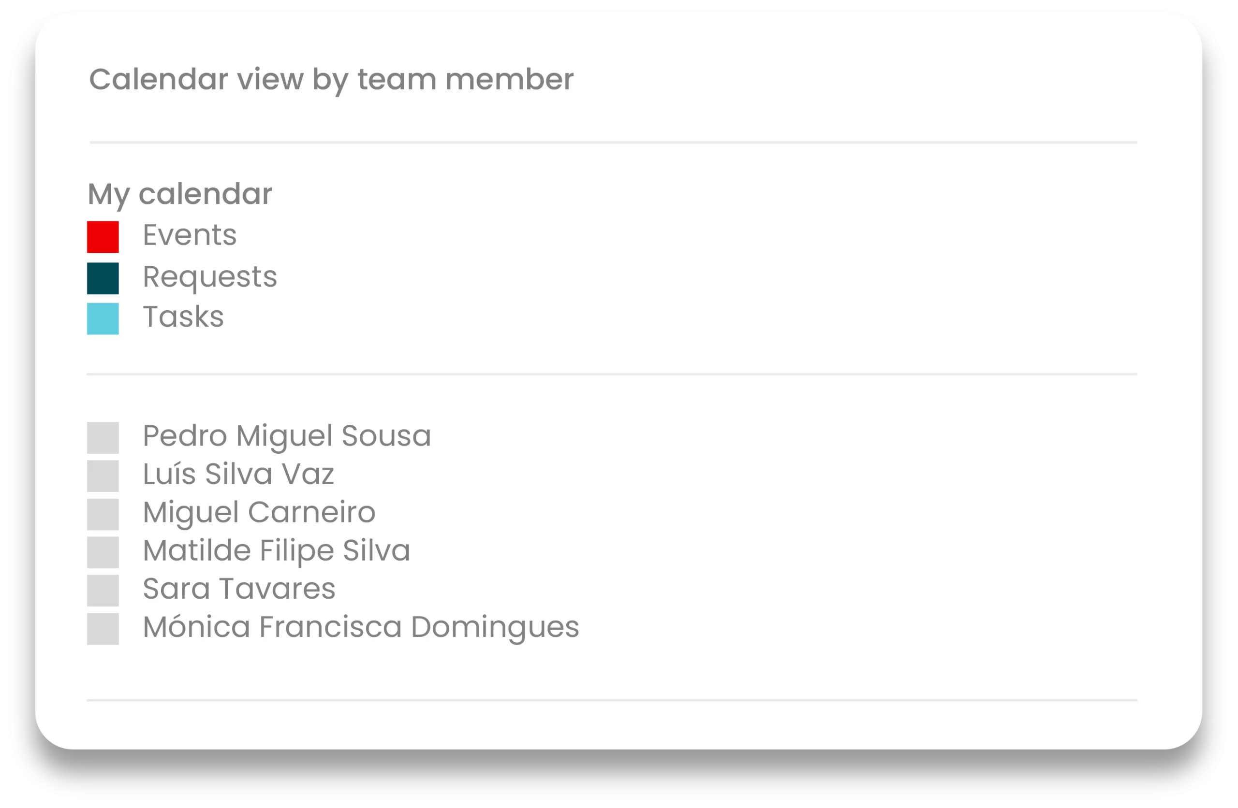The width and height of the screenshot is (1238, 808).
Task: Click the name Sara Tavares
Action: (x=239, y=589)
